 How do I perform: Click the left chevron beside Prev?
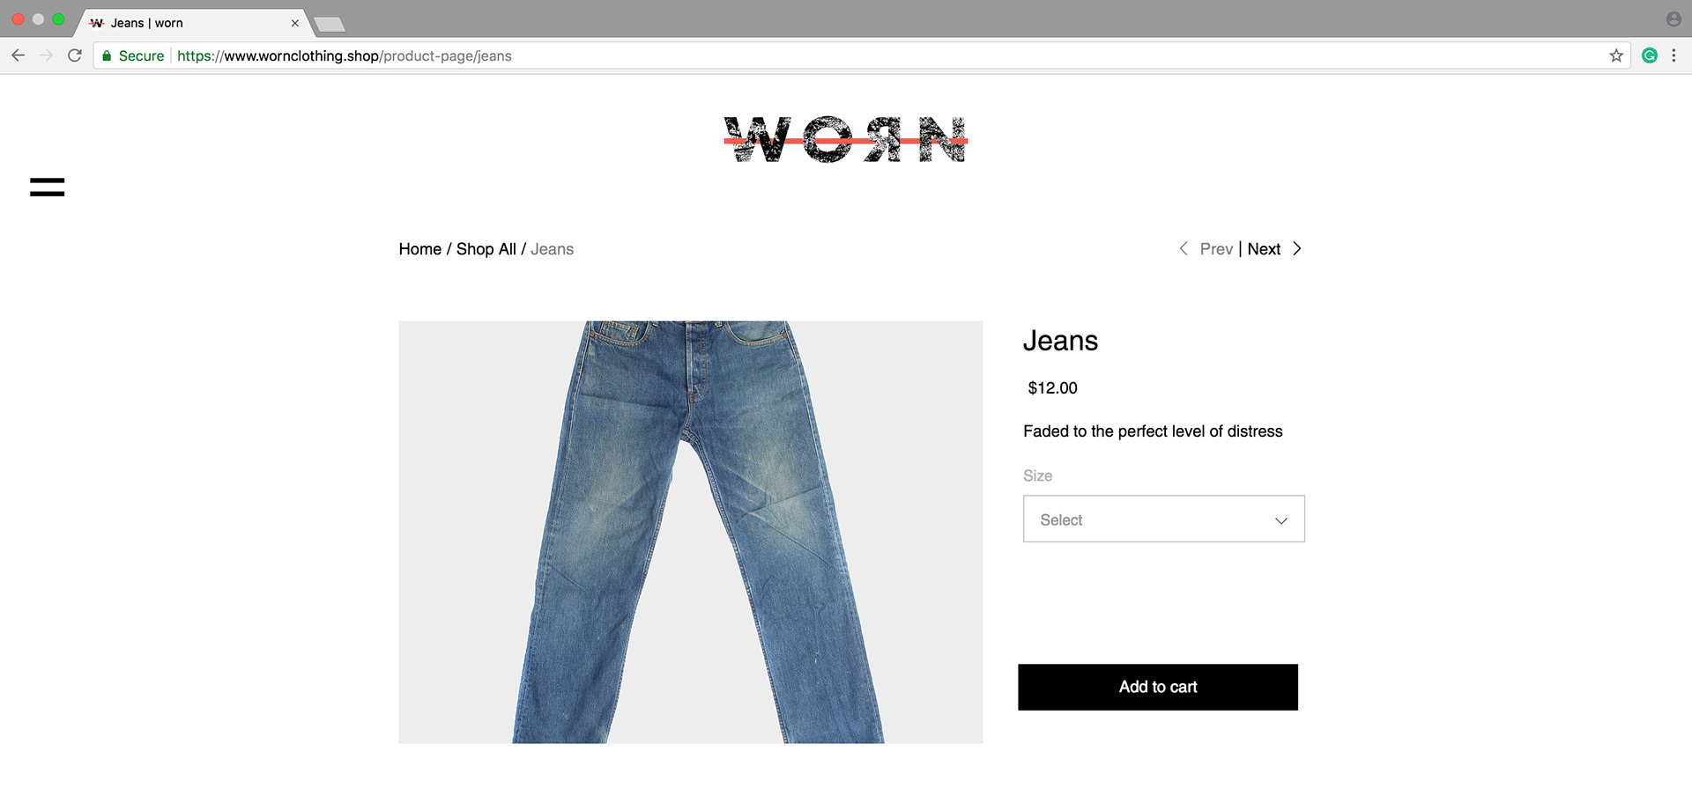click(1184, 249)
